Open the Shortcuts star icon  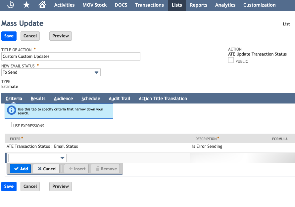[x=26, y=5]
